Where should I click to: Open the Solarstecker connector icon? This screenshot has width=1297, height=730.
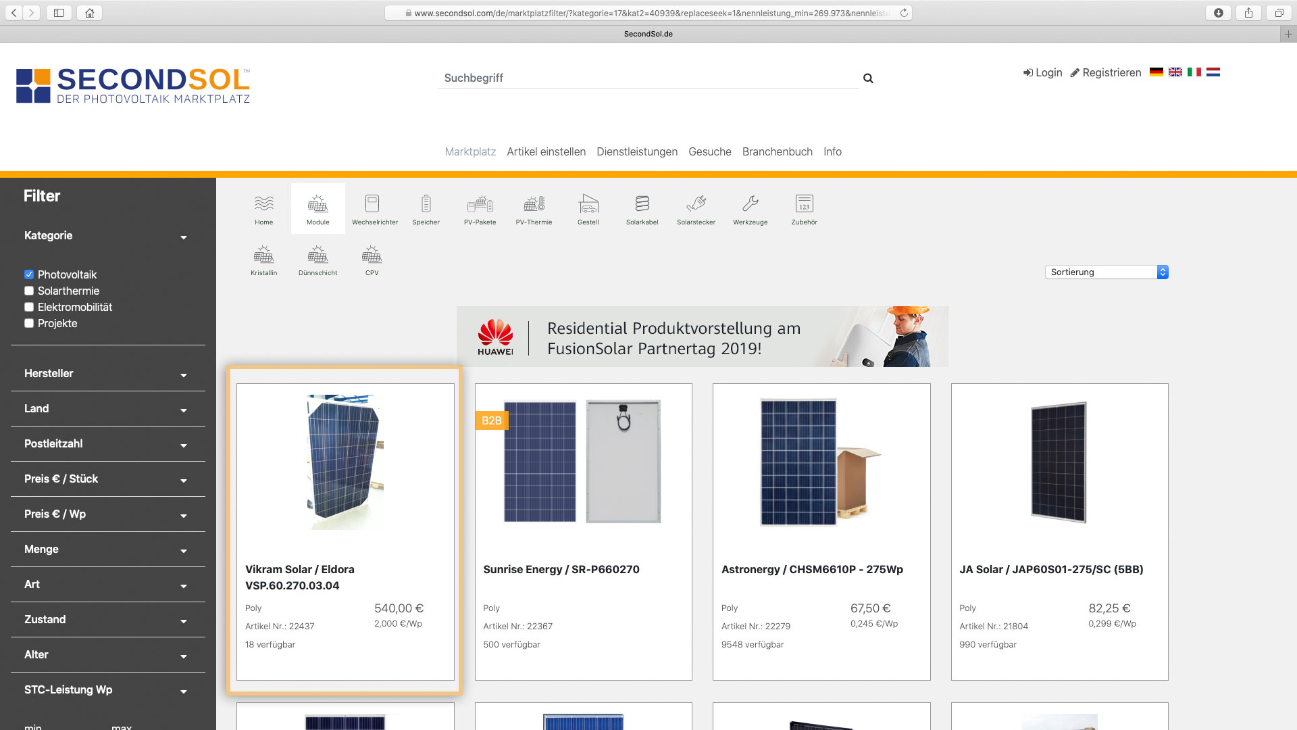coord(696,208)
